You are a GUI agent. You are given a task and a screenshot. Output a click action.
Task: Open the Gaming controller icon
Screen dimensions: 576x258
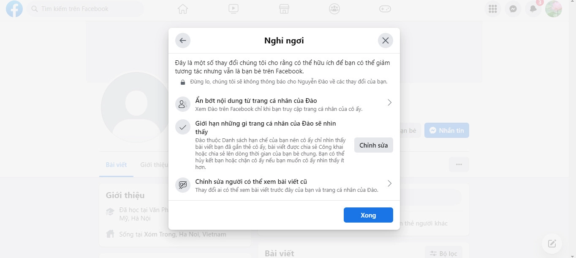click(385, 9)
